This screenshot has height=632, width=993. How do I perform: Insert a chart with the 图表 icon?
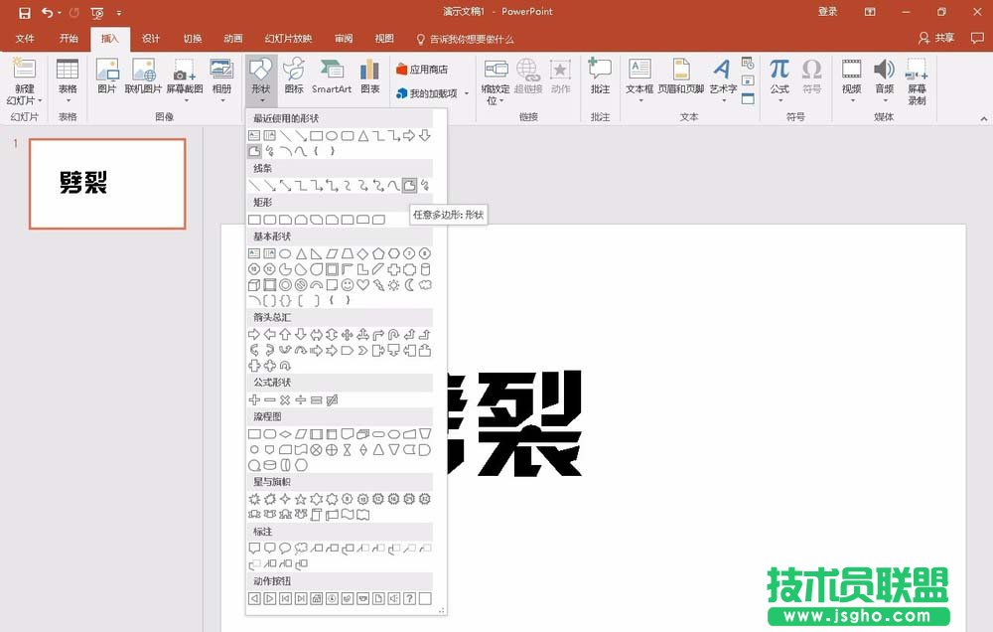369,77
